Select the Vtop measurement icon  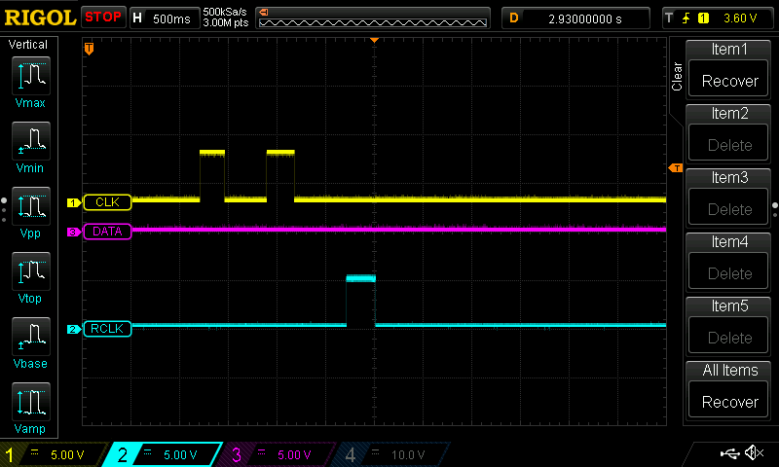[31, 271]
